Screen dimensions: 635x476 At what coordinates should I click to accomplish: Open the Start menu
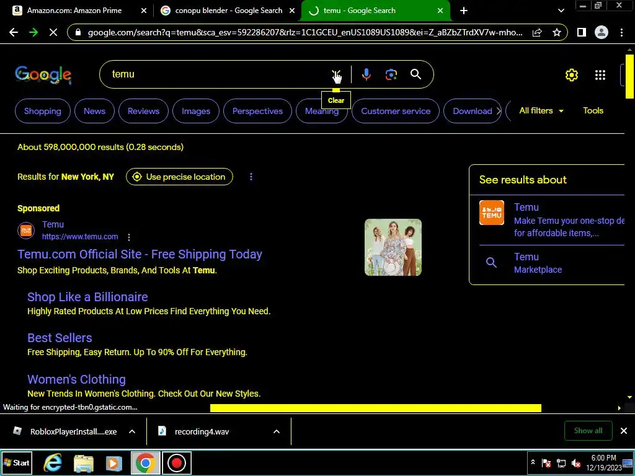click(x=16, y=462)
